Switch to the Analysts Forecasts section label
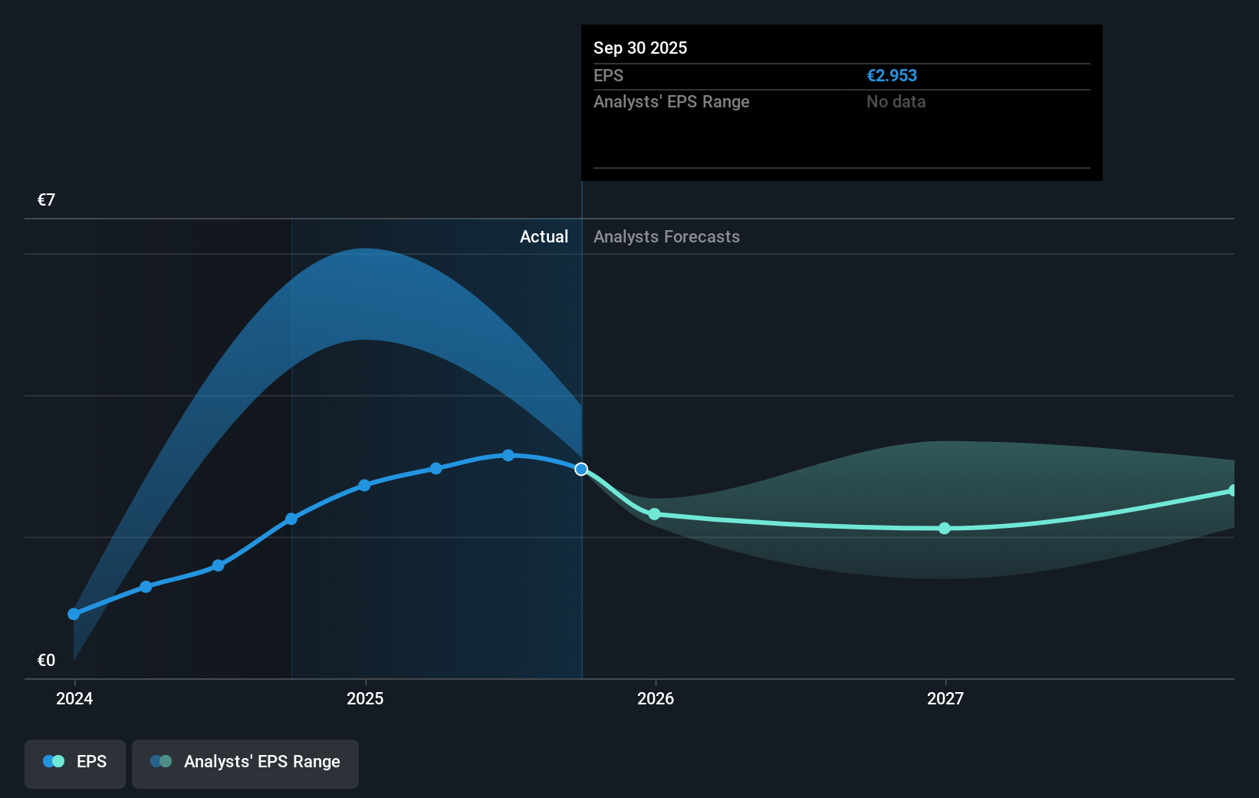 point(666,236)
